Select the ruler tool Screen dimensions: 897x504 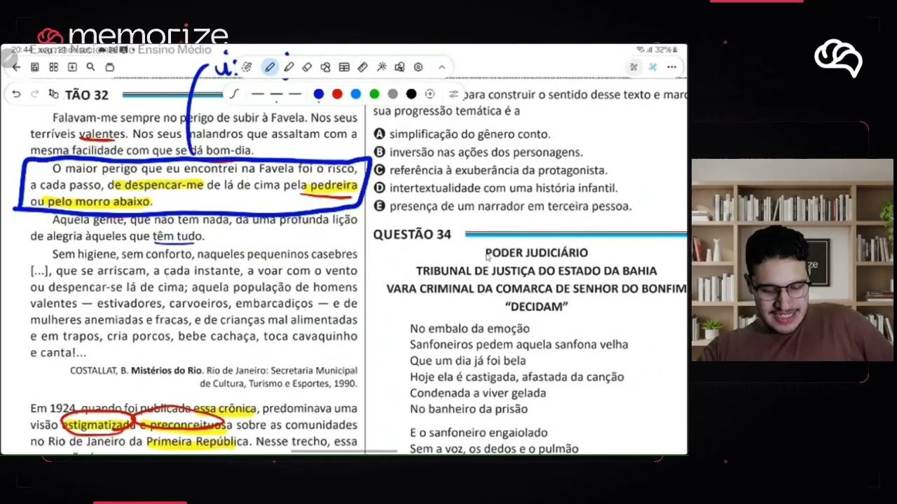pyautogui.click(x=362, y=67)
